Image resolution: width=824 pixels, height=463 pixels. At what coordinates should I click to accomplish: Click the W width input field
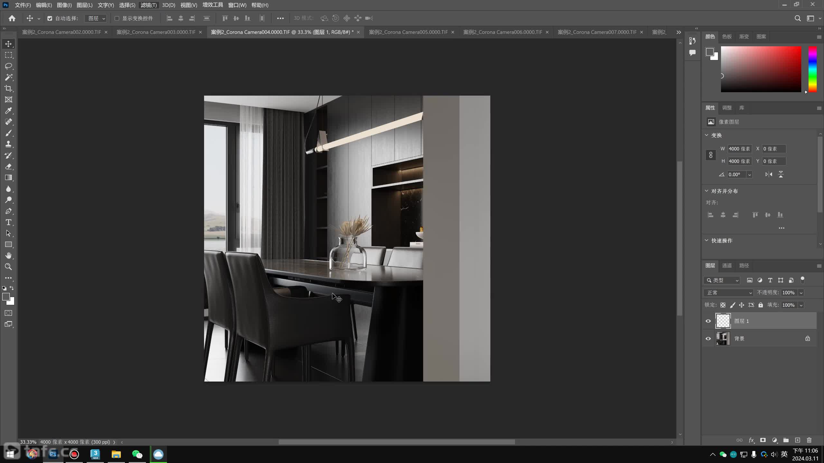click(739, 149)
